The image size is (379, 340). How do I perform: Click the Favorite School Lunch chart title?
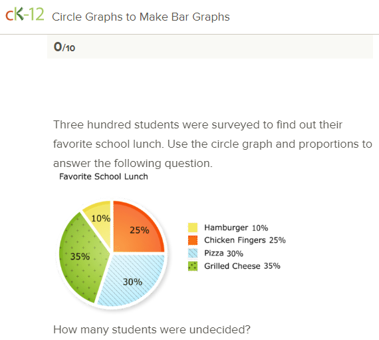click(x=104, y=176)
